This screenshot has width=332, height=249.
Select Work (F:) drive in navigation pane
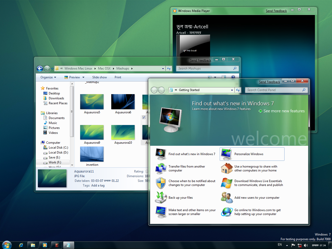coord(53,162)
